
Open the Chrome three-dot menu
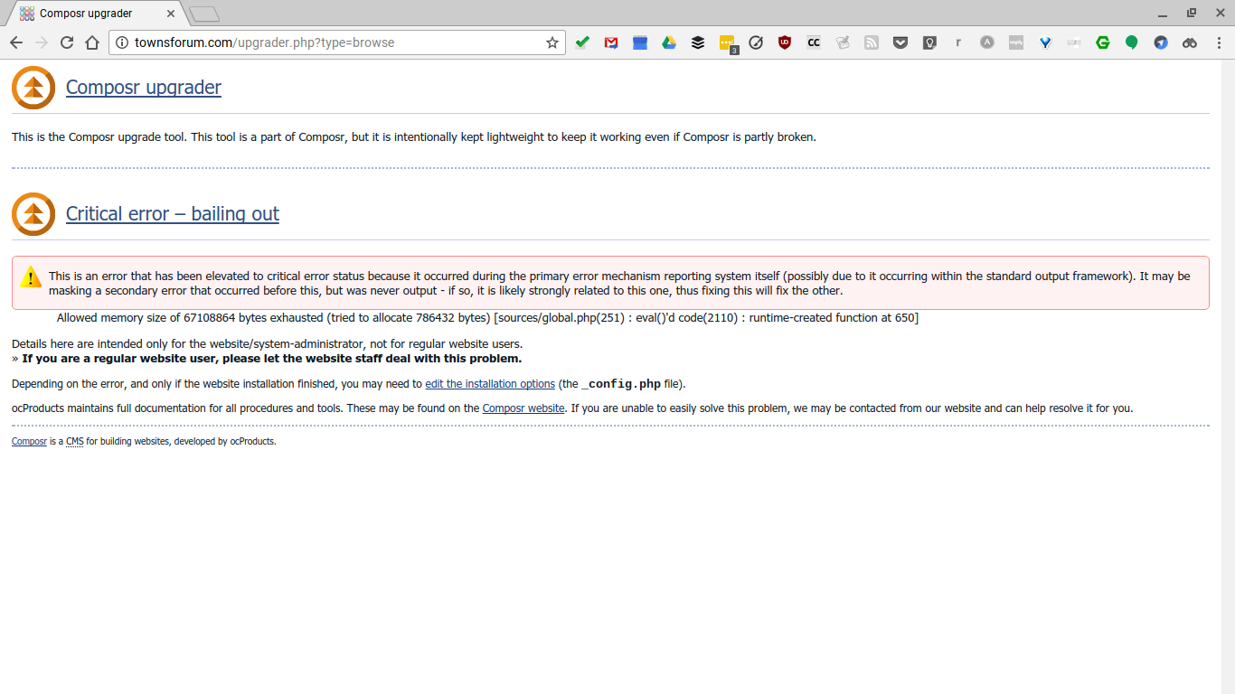pos(1218,42)
